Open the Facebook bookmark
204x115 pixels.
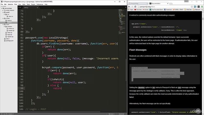168,10
